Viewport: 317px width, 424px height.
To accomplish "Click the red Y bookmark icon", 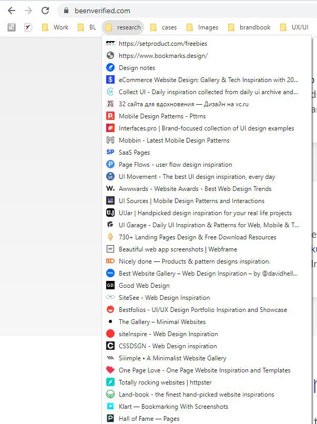I will [28, 27].
